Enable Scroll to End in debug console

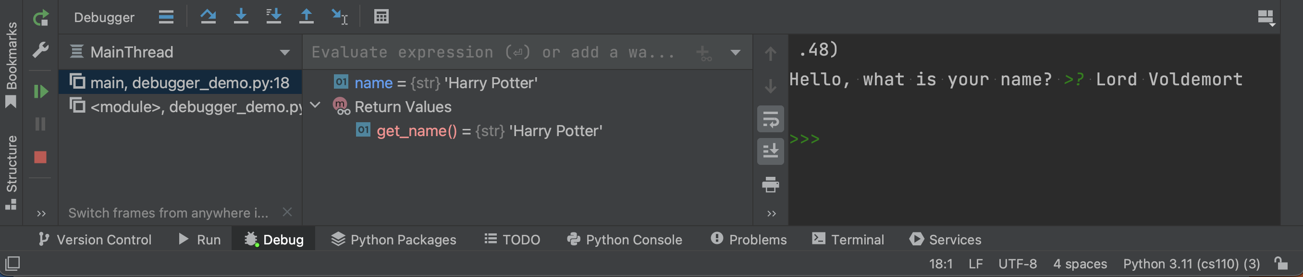(770, 151)
